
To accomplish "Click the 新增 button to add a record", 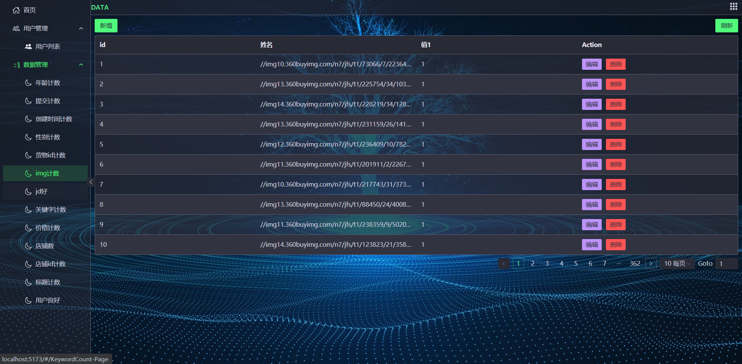I will (106, 25).
